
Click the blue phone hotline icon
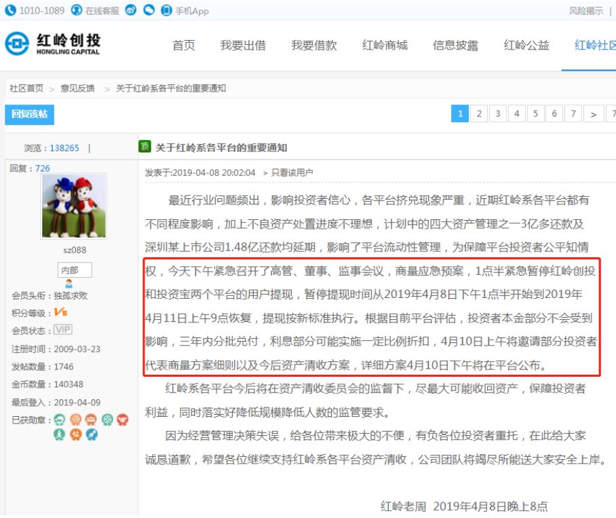pos(10,10)
